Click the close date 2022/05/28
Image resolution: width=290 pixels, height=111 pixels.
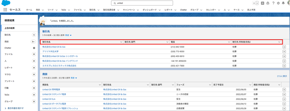tap(241, 108)
